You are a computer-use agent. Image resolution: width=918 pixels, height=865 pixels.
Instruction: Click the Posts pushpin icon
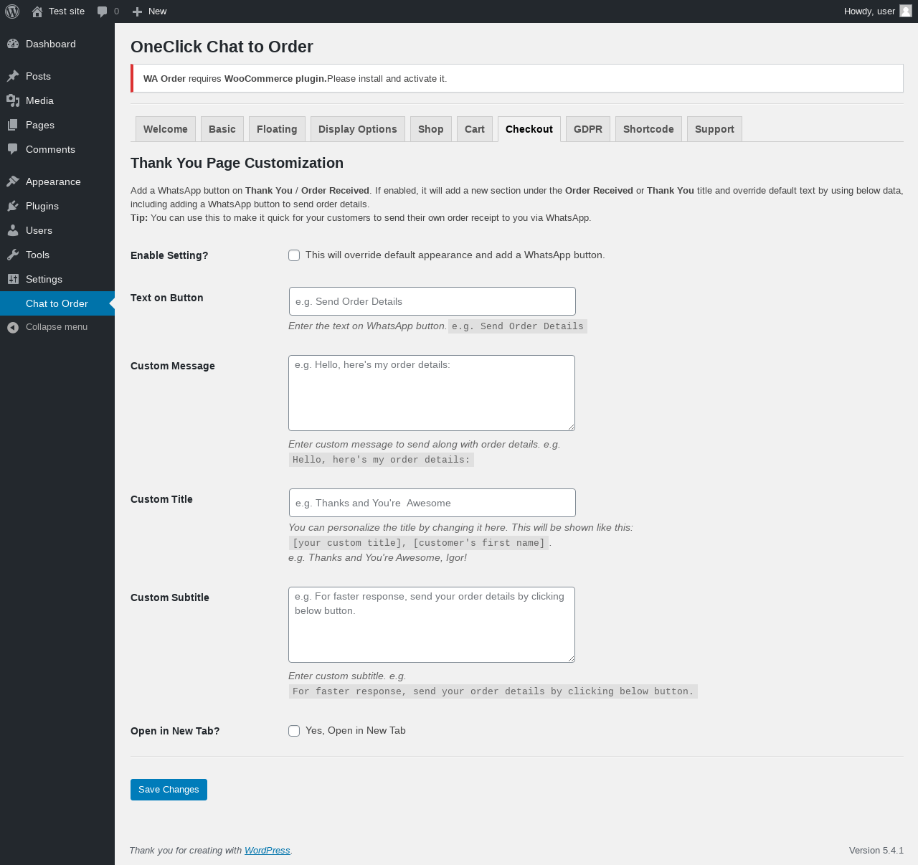(x=13, y=76)
